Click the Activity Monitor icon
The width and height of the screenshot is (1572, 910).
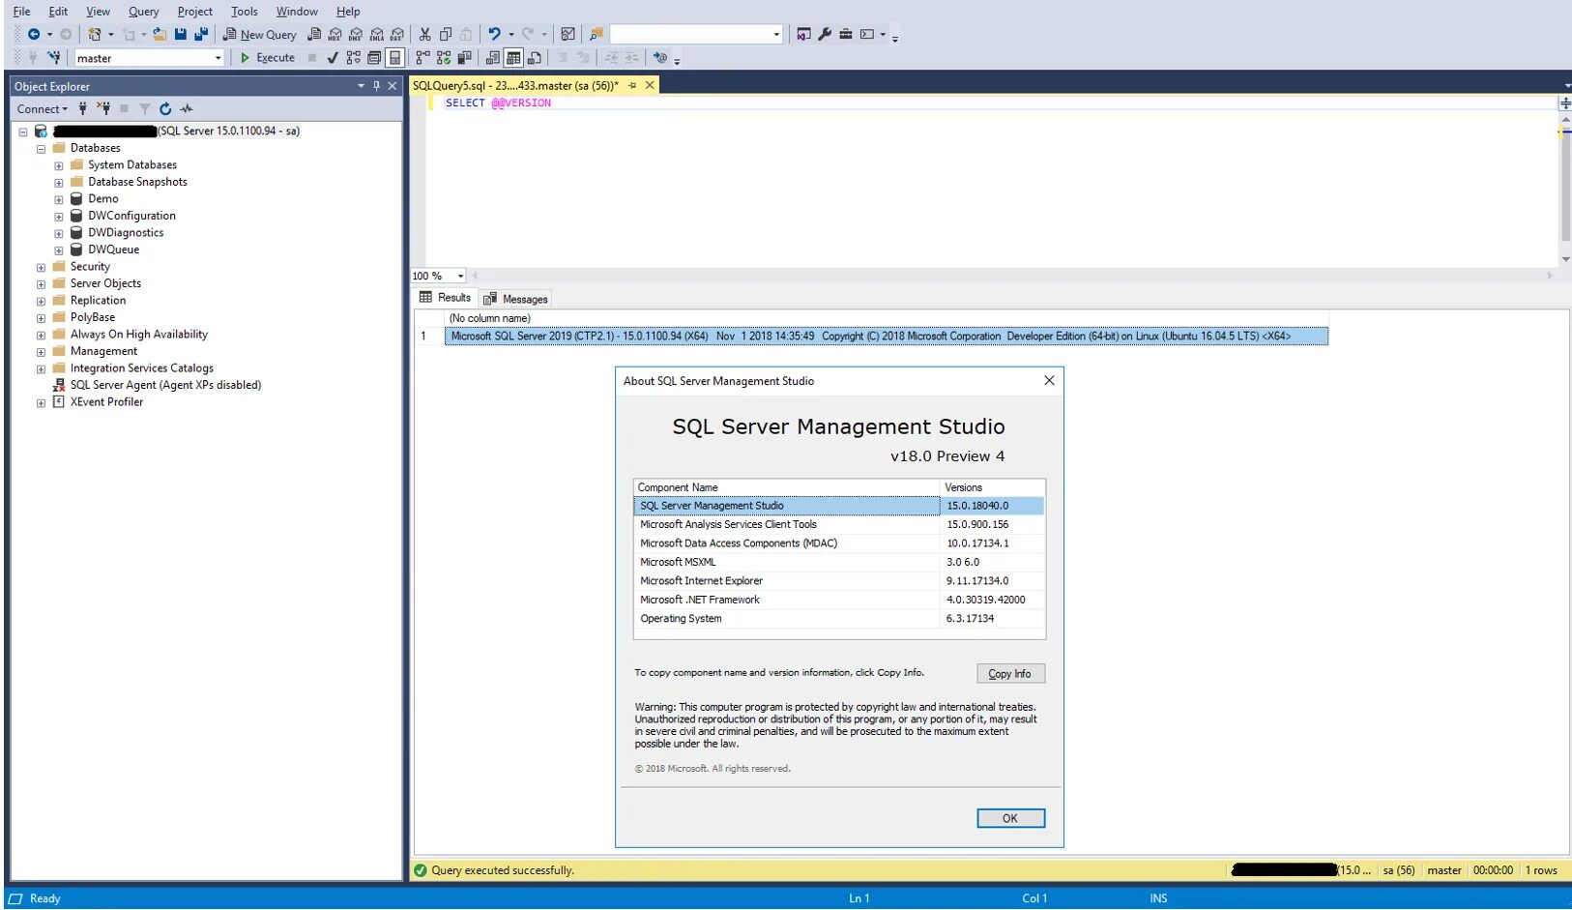(x=187, y=108)
